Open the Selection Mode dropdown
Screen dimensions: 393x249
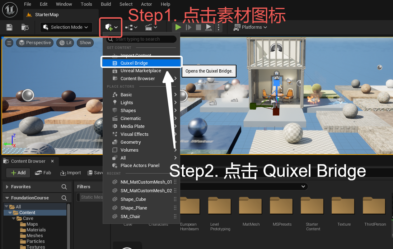[66, 27]
